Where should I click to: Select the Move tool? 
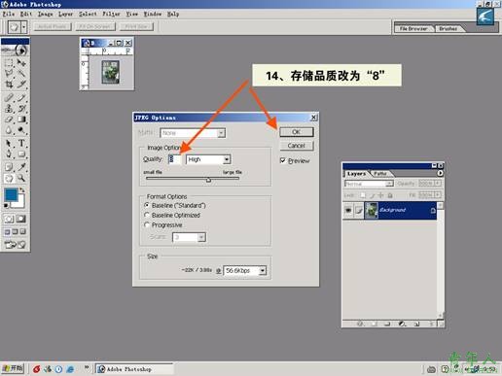(x=21, y=62)
